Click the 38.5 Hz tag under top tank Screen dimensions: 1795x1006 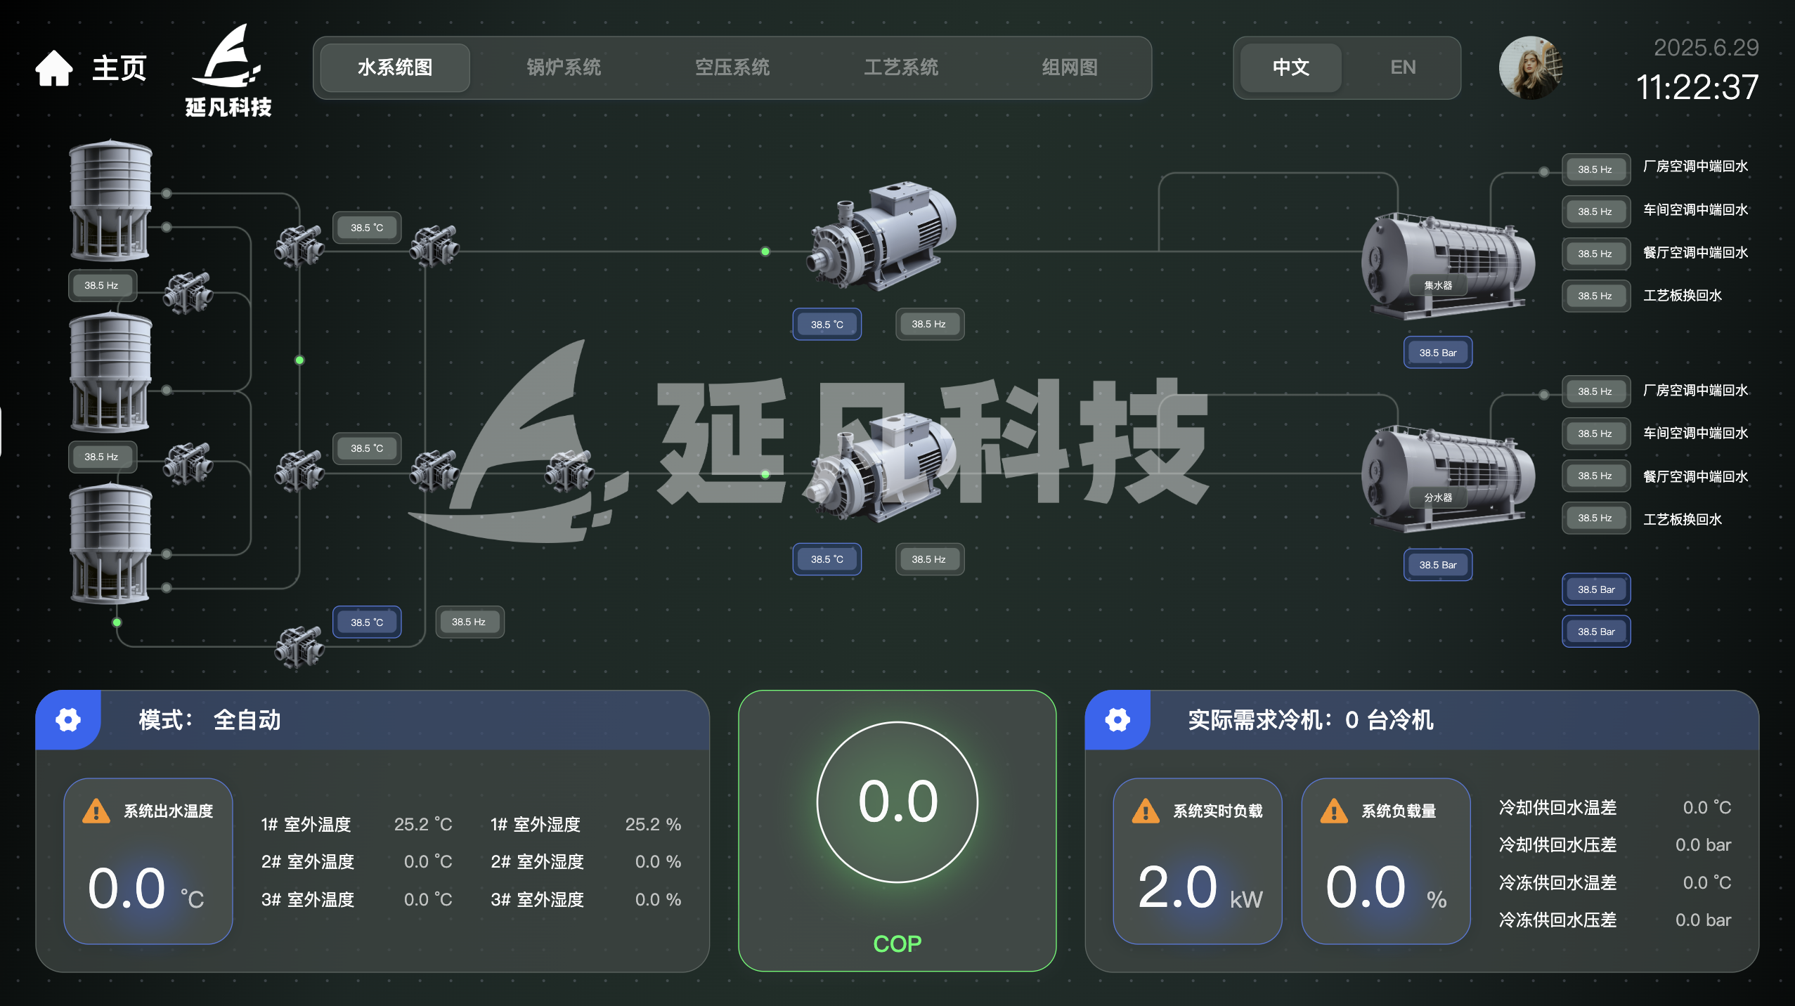(x=102, y=285)
